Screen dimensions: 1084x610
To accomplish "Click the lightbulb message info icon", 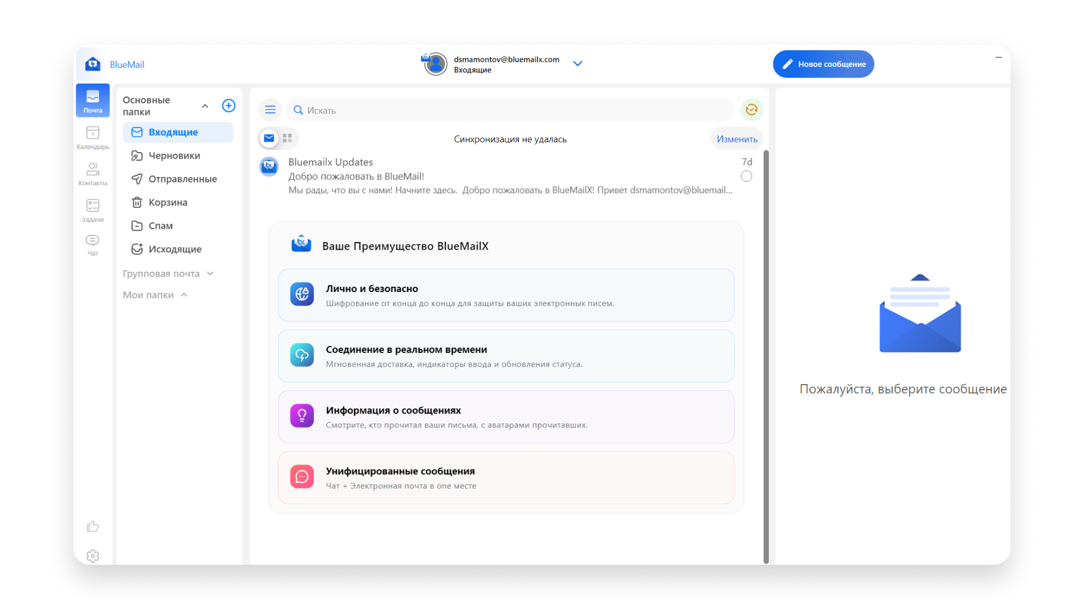I will coord(302,416).
